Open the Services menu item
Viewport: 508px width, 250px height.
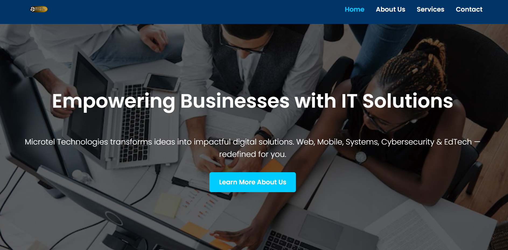(x=430, y=9)
